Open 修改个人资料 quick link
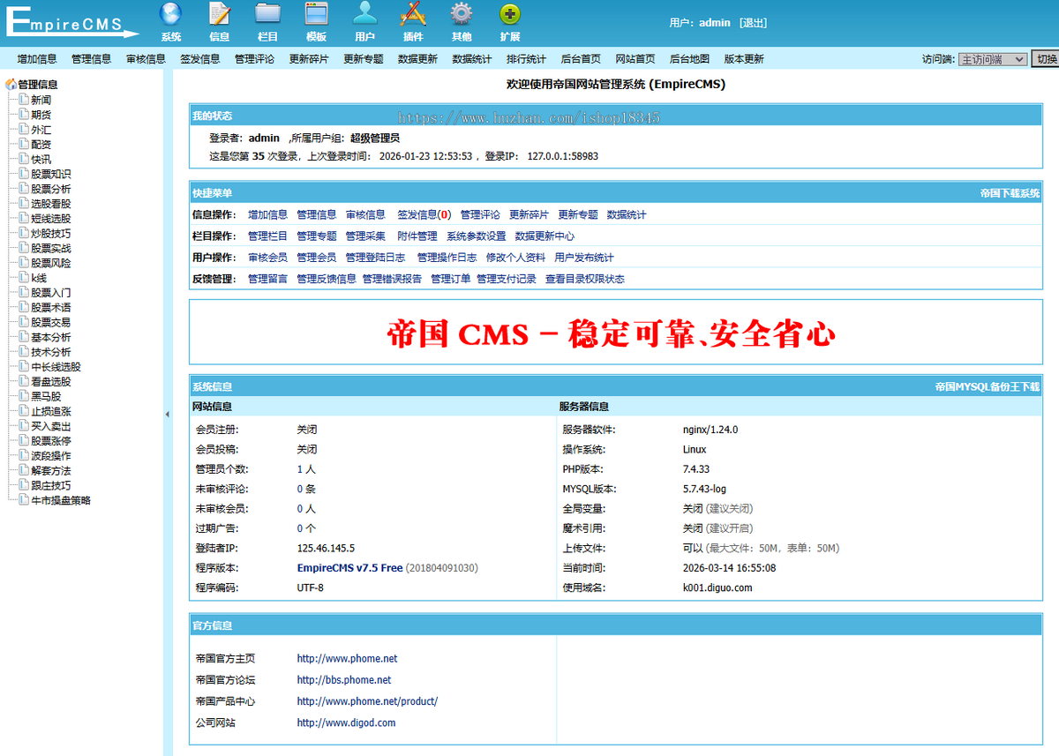 click(515, 258)
